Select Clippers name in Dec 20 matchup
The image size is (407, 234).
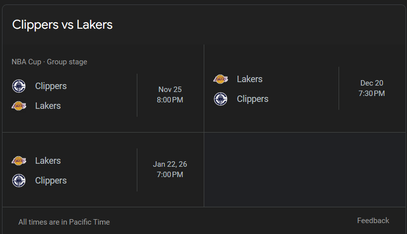pos(252,99)
